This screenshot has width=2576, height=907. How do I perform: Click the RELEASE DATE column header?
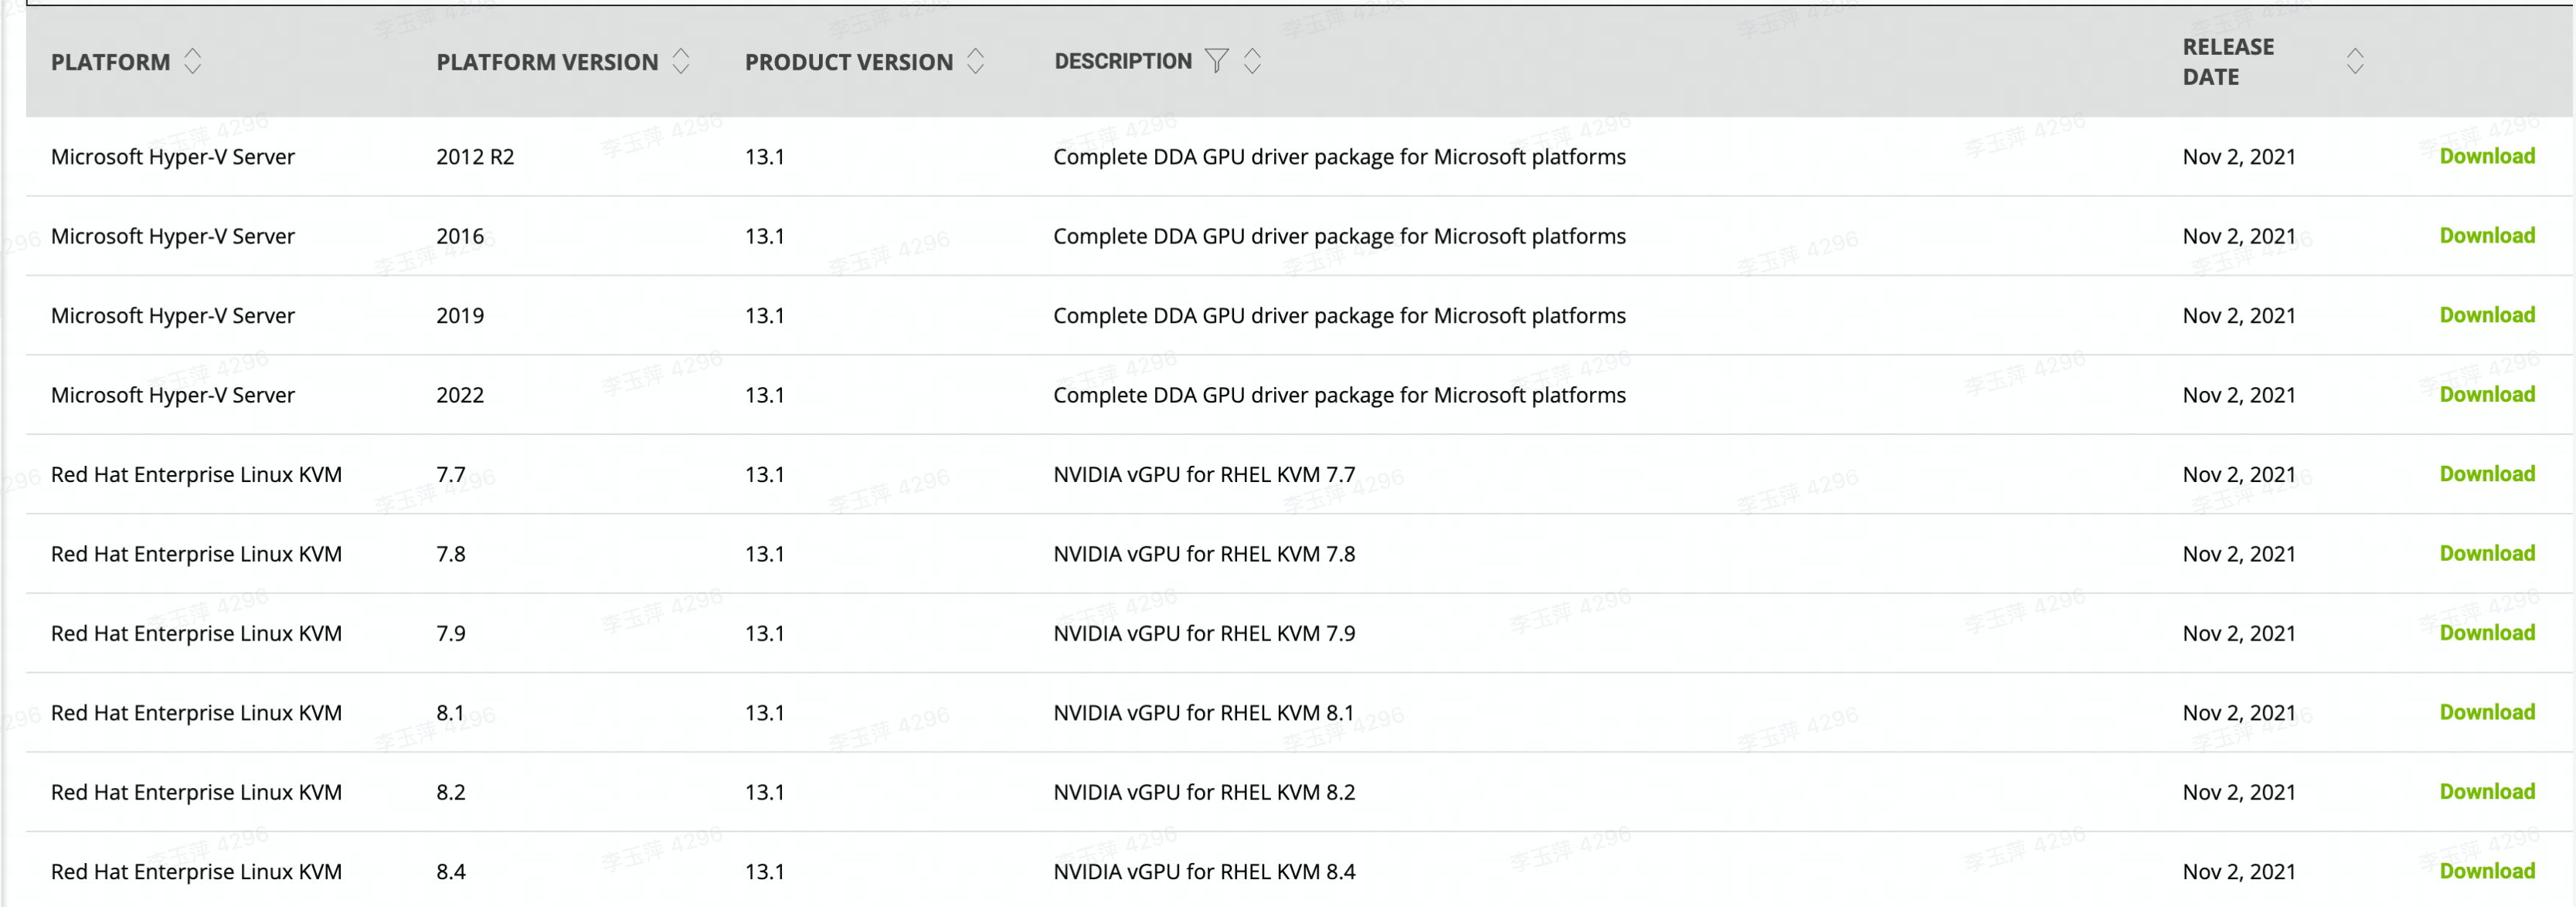(2228, 62)
